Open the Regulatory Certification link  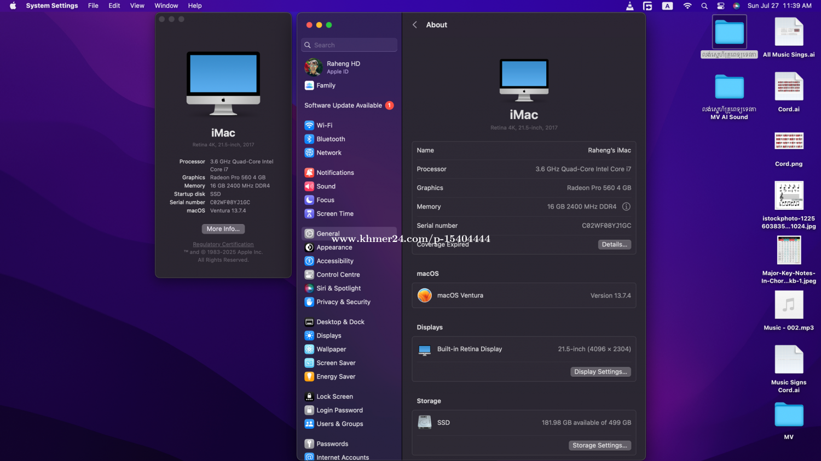pyautogui.click(x=223, y=244)
